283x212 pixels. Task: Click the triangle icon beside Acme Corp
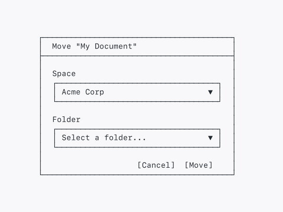click(210, 92)
